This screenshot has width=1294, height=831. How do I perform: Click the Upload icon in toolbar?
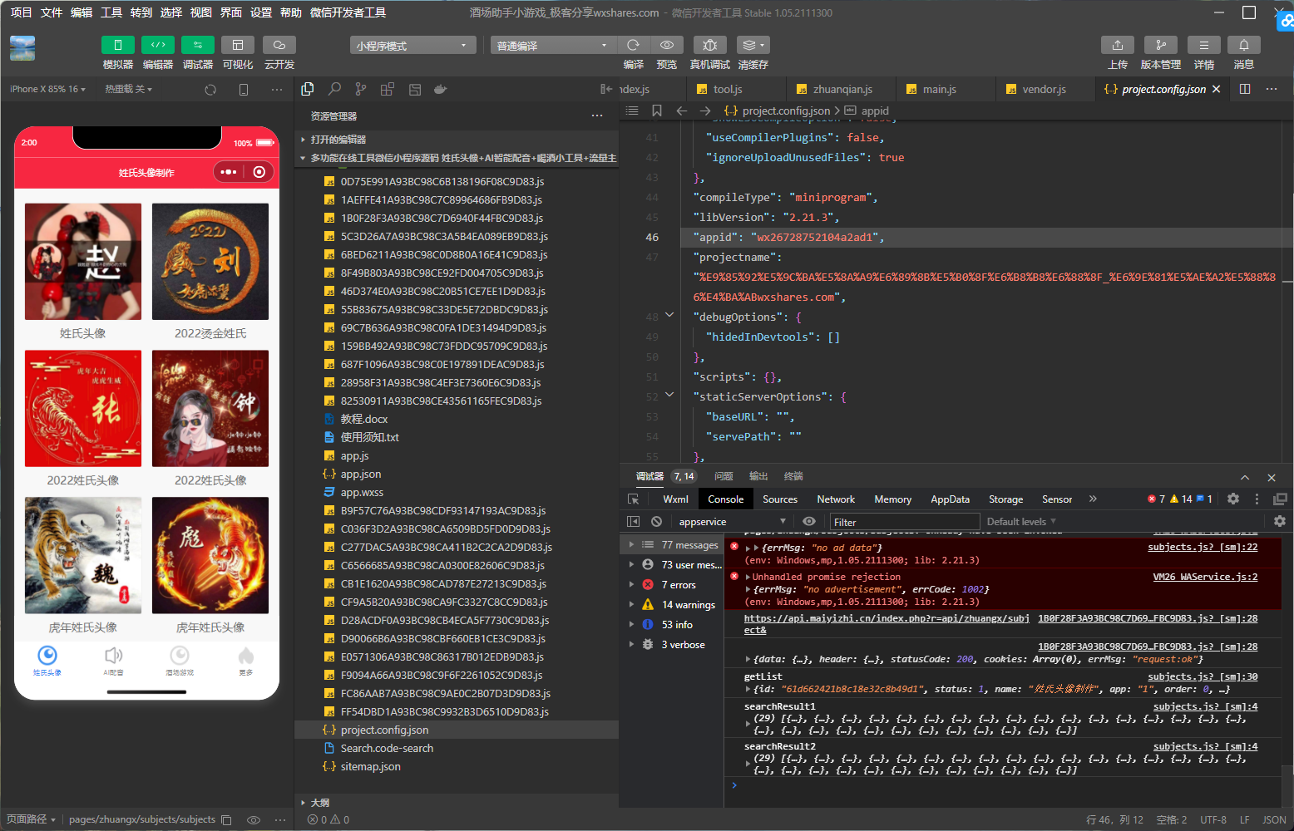[1117, 45]
